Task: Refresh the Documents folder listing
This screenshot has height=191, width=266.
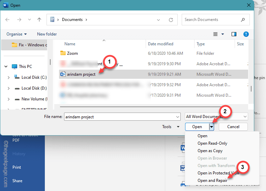Action: click(171, 20)
